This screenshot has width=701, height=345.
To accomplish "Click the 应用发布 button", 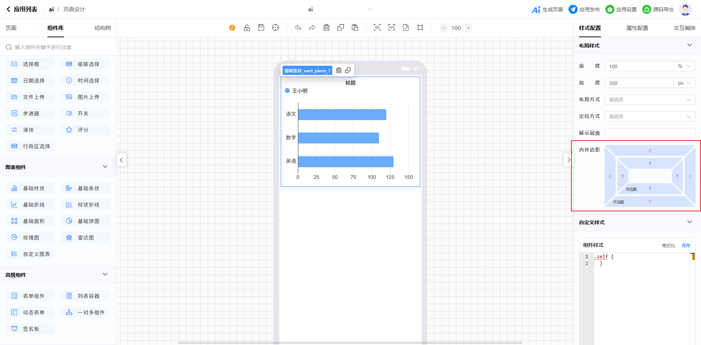I will (584, 9).
